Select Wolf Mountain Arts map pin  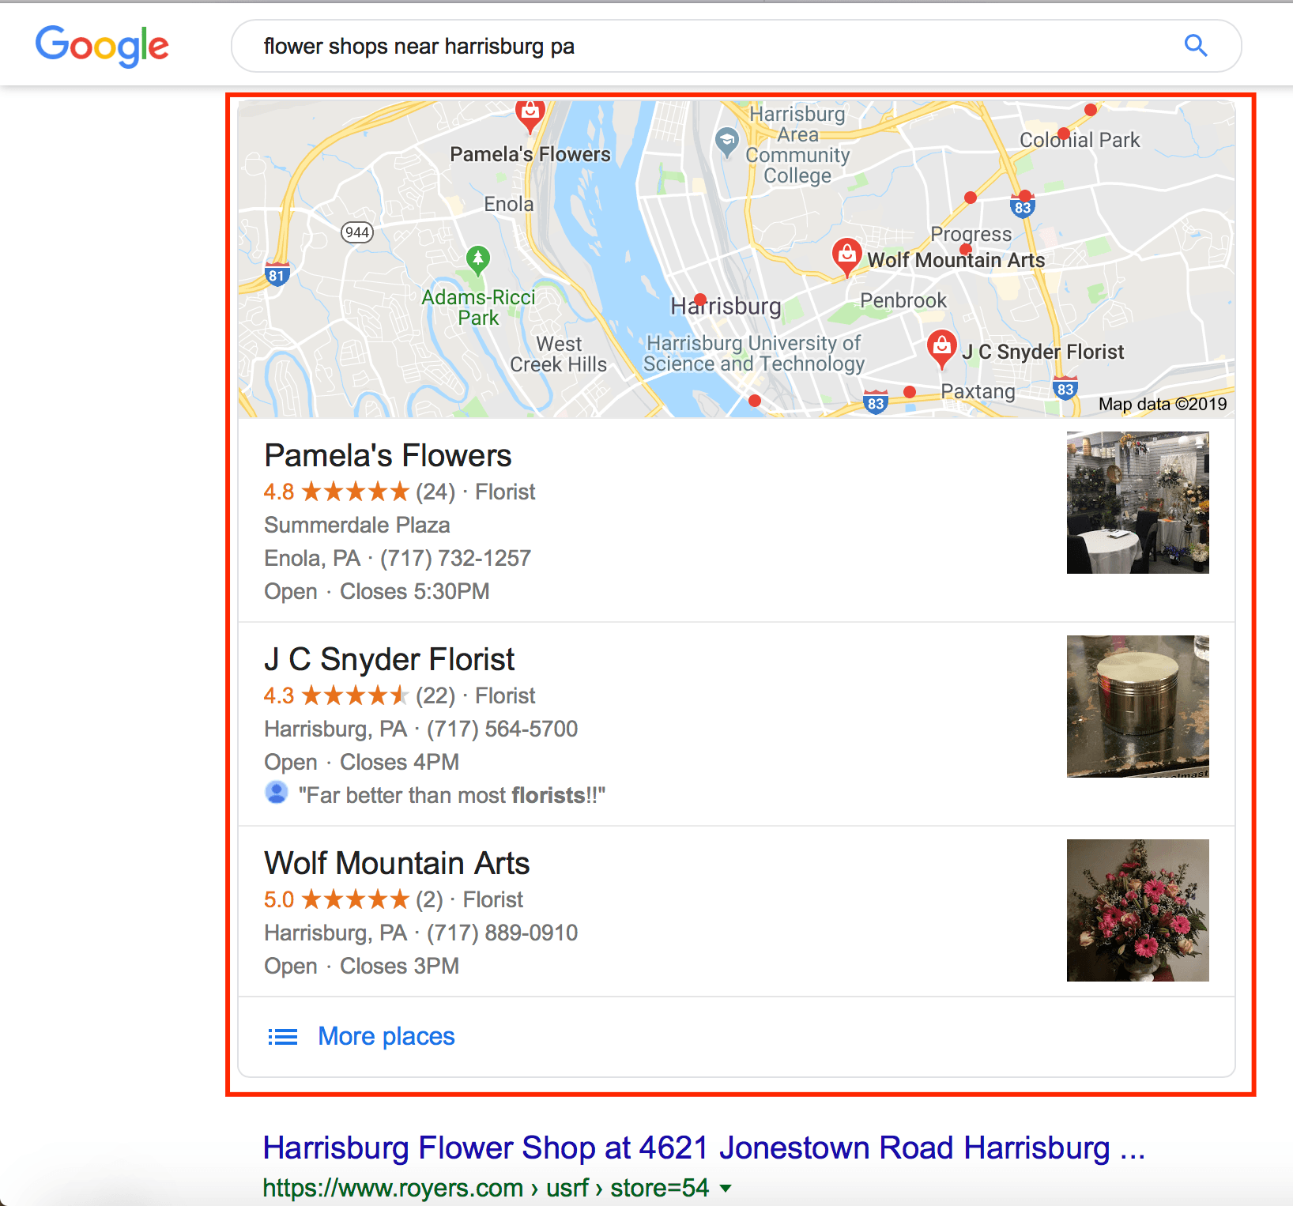click(x=847, y=258)
